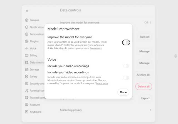Enable Include your video recordings toggle
Viewport: 178px width, 124px height.
126,78
